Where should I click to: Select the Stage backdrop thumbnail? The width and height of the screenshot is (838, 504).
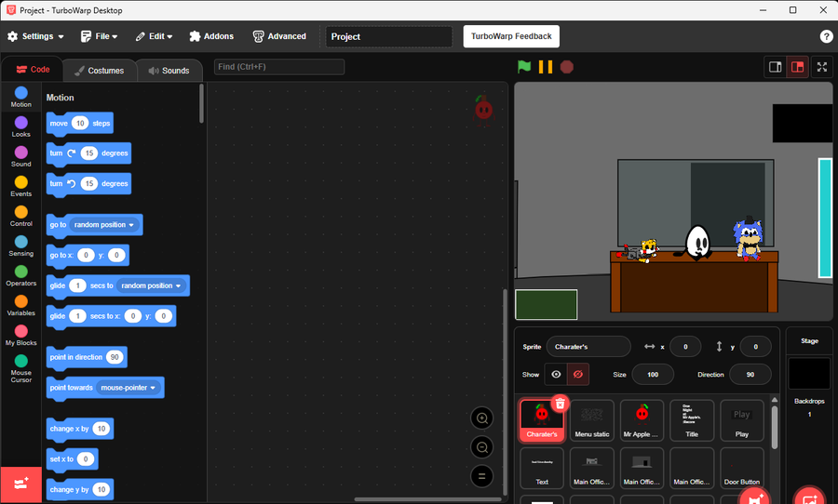[809, 373]
